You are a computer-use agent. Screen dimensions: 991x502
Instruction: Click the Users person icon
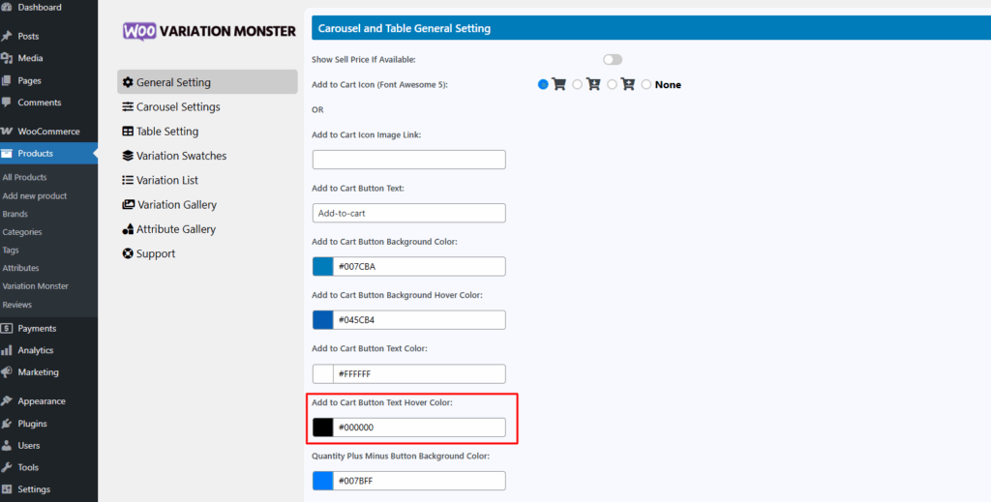(7, 446)
